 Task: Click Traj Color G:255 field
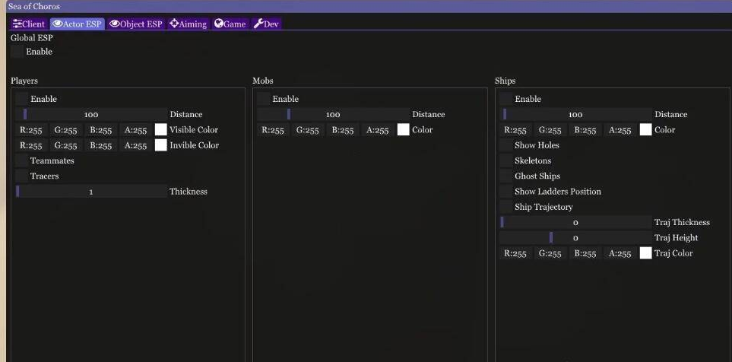click(x=550, y=253)
